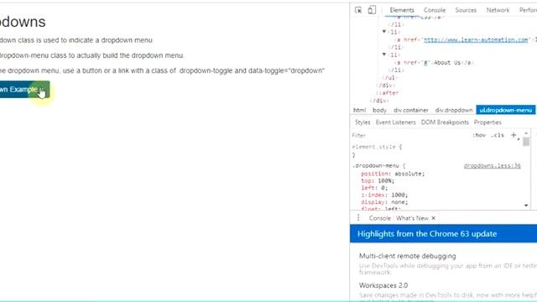Collapse the li node above About Us link
The width and height of the screenshot is (537, 302).
click(x=384, y=54)
